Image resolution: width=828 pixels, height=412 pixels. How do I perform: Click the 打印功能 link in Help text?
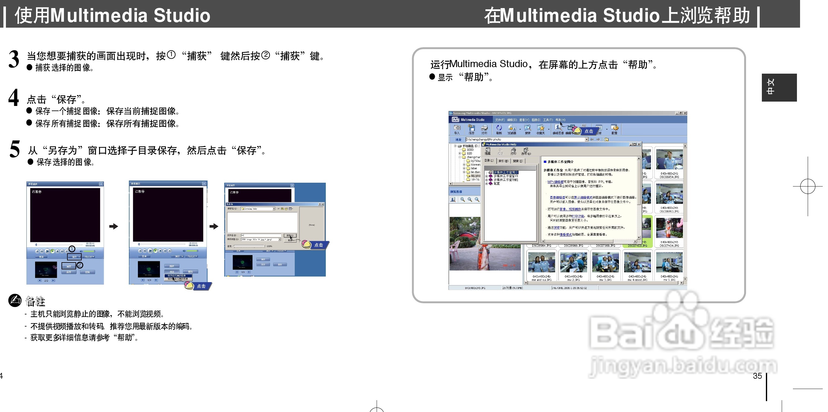578,216
